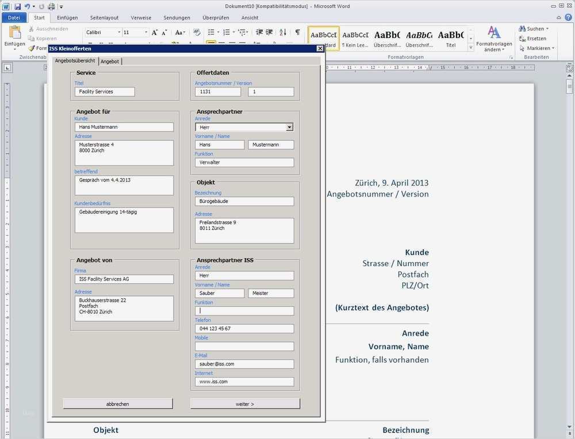Toggle paragraph marks with the pilcrow icon

(297, 33)
